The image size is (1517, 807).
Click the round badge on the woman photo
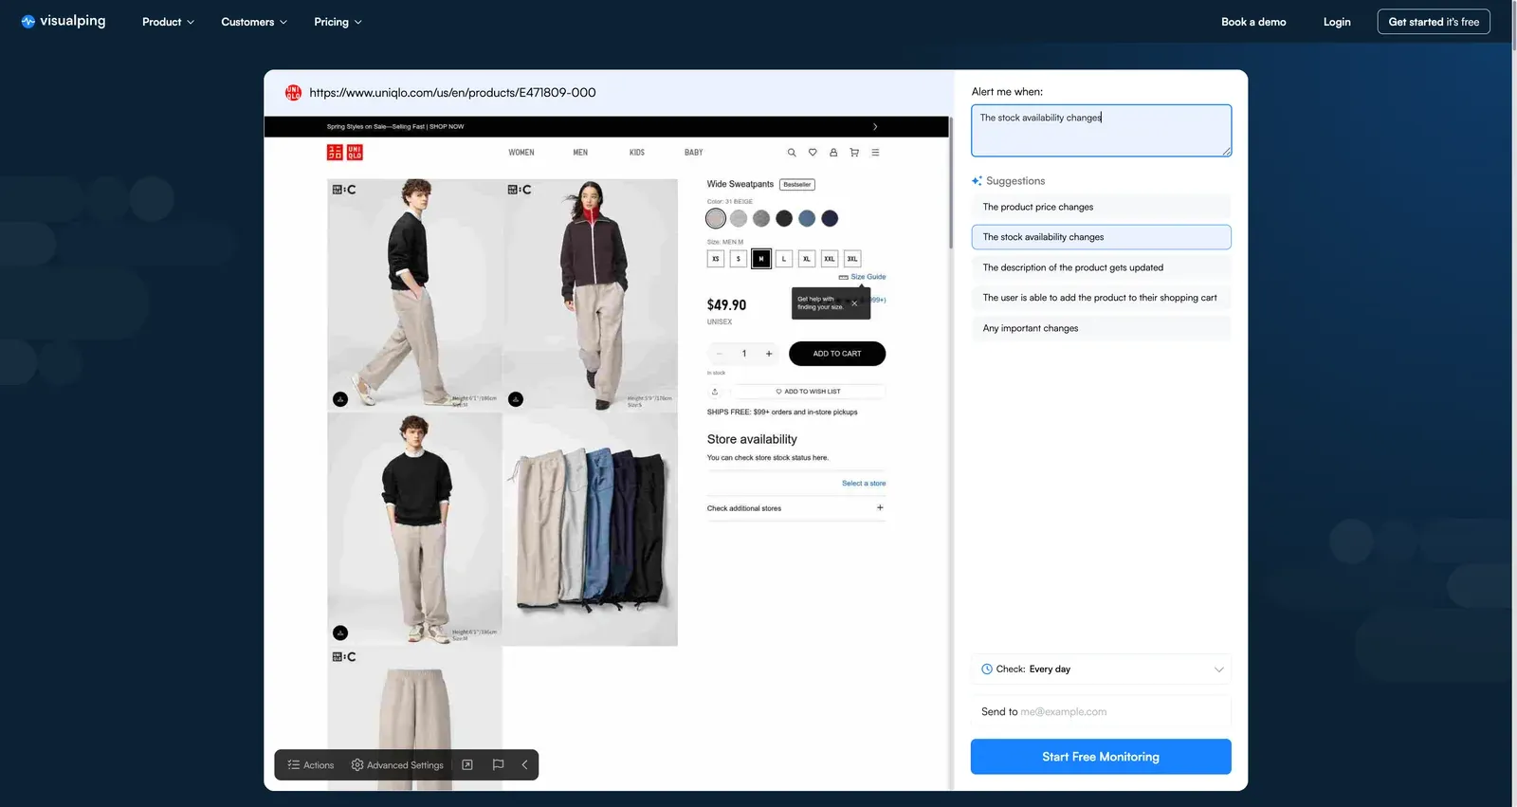[516, 399]
